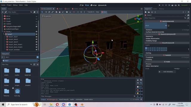This screenshot has width=191, height=107.
Task: Click the 3D viewport orientation gizmo
Action: [x=138, y=19]
